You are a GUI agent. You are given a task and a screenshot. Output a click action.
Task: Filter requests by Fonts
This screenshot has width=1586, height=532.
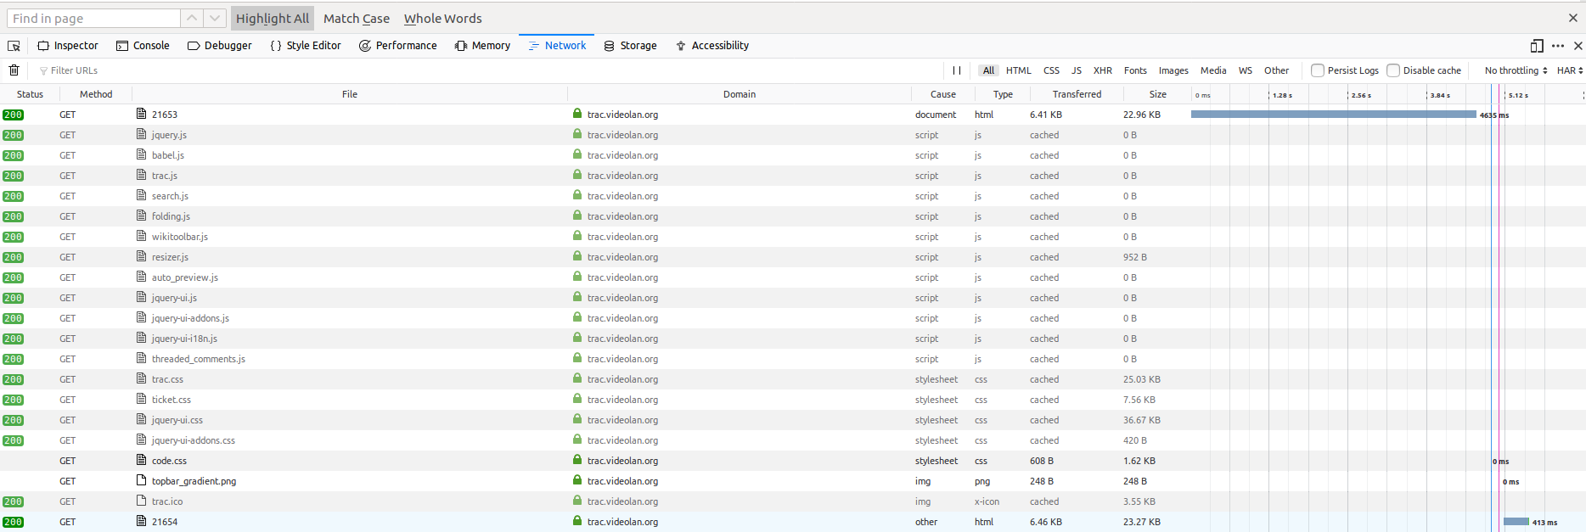[1135, 70]
